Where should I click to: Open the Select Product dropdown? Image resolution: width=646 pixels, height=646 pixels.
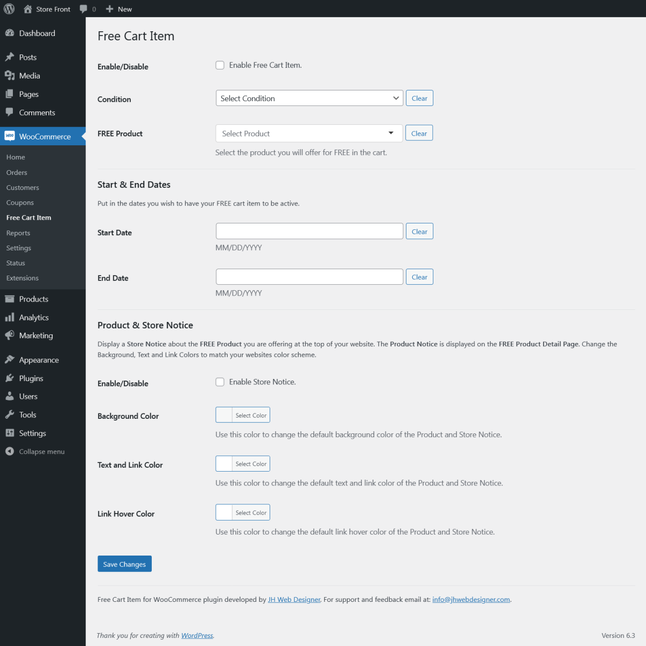(308, 133)
